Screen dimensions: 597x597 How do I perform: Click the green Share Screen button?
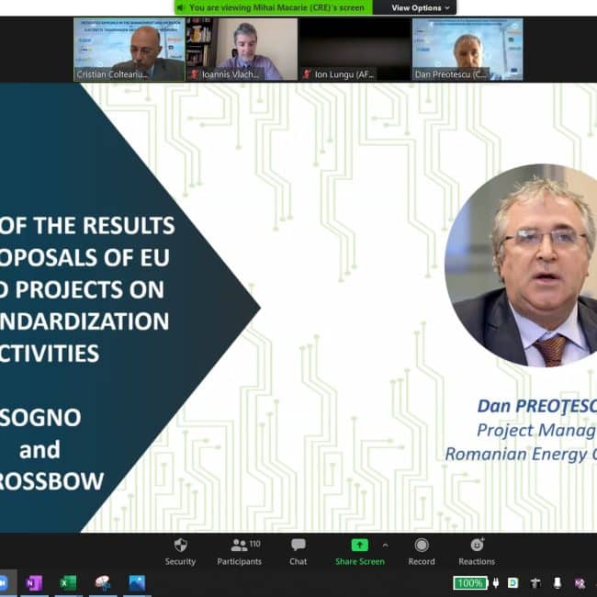[x=360, y=551]
